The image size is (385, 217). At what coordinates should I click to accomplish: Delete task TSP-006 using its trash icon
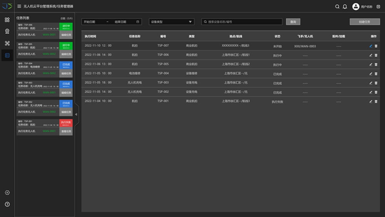coord(376,55)
